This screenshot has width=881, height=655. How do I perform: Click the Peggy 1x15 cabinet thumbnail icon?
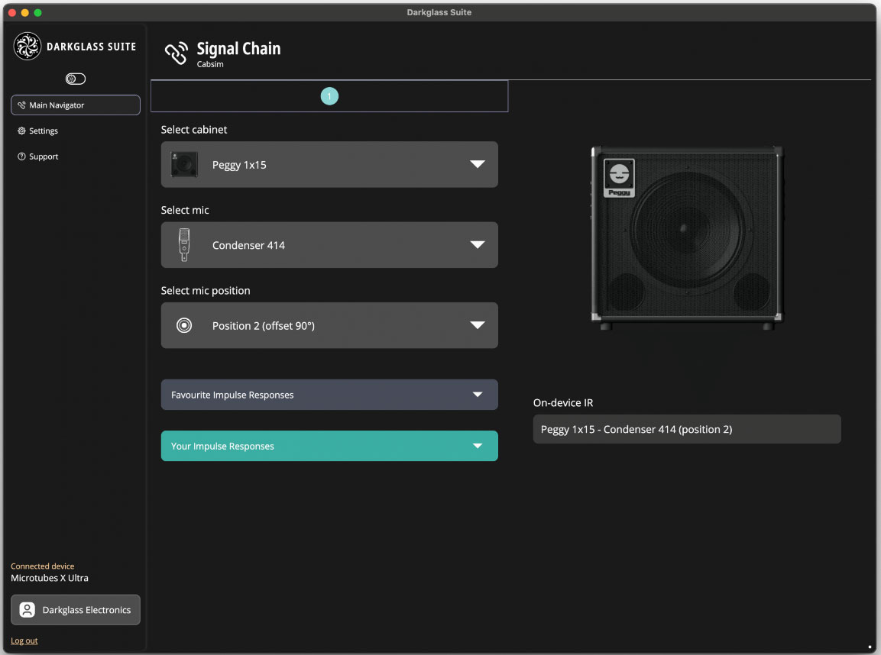184,164
